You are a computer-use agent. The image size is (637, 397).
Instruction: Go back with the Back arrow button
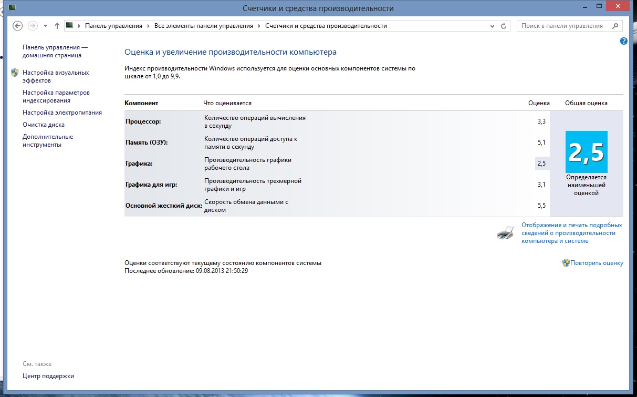pos(17,26)
